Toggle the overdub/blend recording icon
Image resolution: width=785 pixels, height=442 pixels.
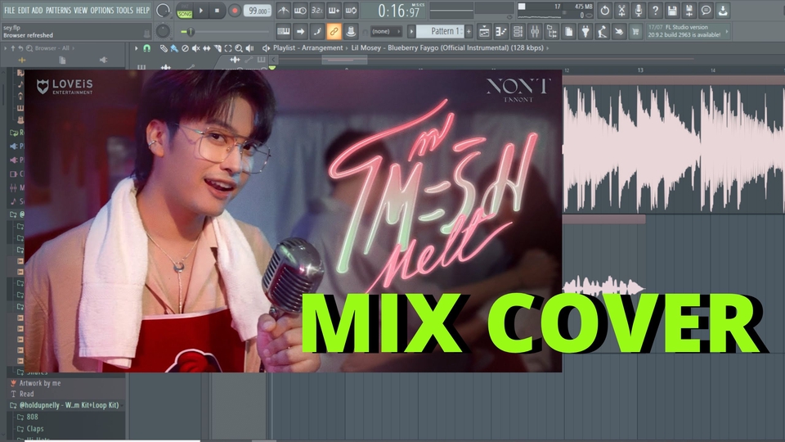coord(334,10)
